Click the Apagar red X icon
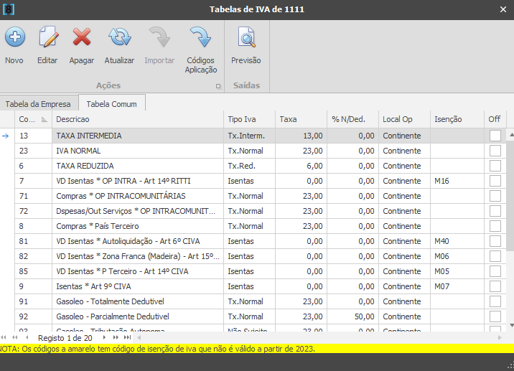The image size is (514, 371). click(x=82, y=37)
